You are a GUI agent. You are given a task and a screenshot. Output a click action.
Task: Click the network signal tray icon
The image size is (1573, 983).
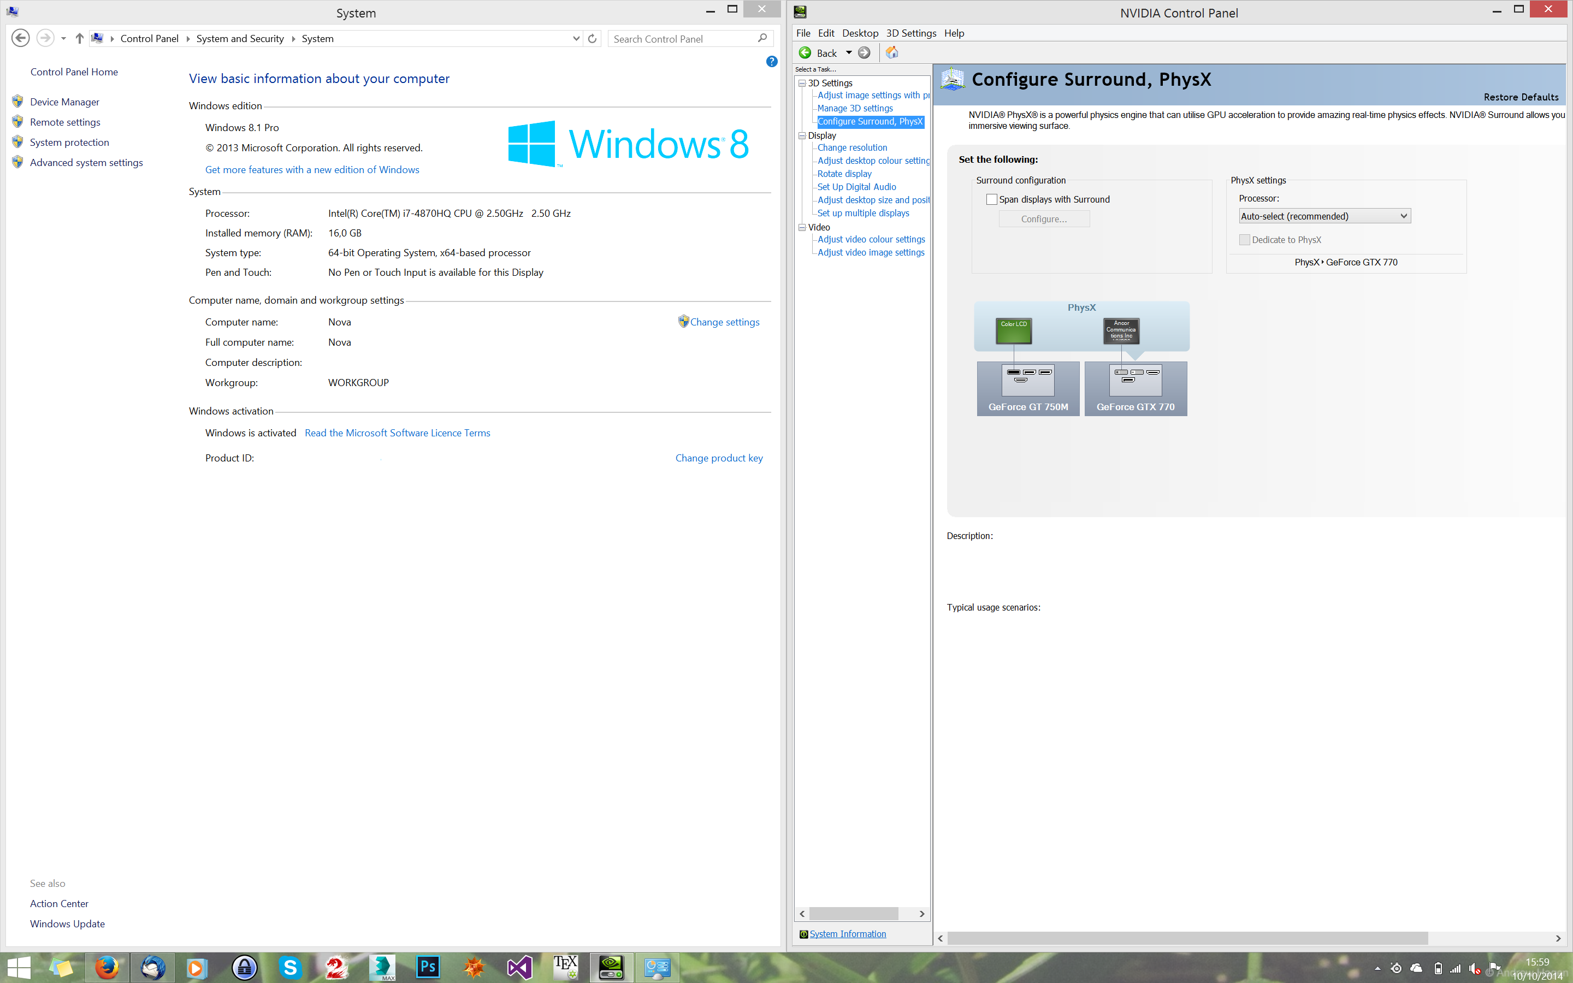click(1456, 968)
